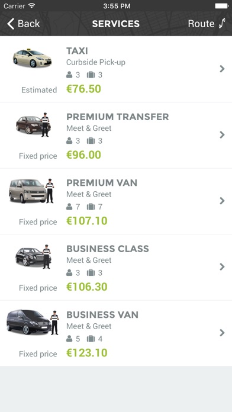This screenshot has width=232, height=412.
Task: Expand the TAXI service chevron
Action: 223,69
